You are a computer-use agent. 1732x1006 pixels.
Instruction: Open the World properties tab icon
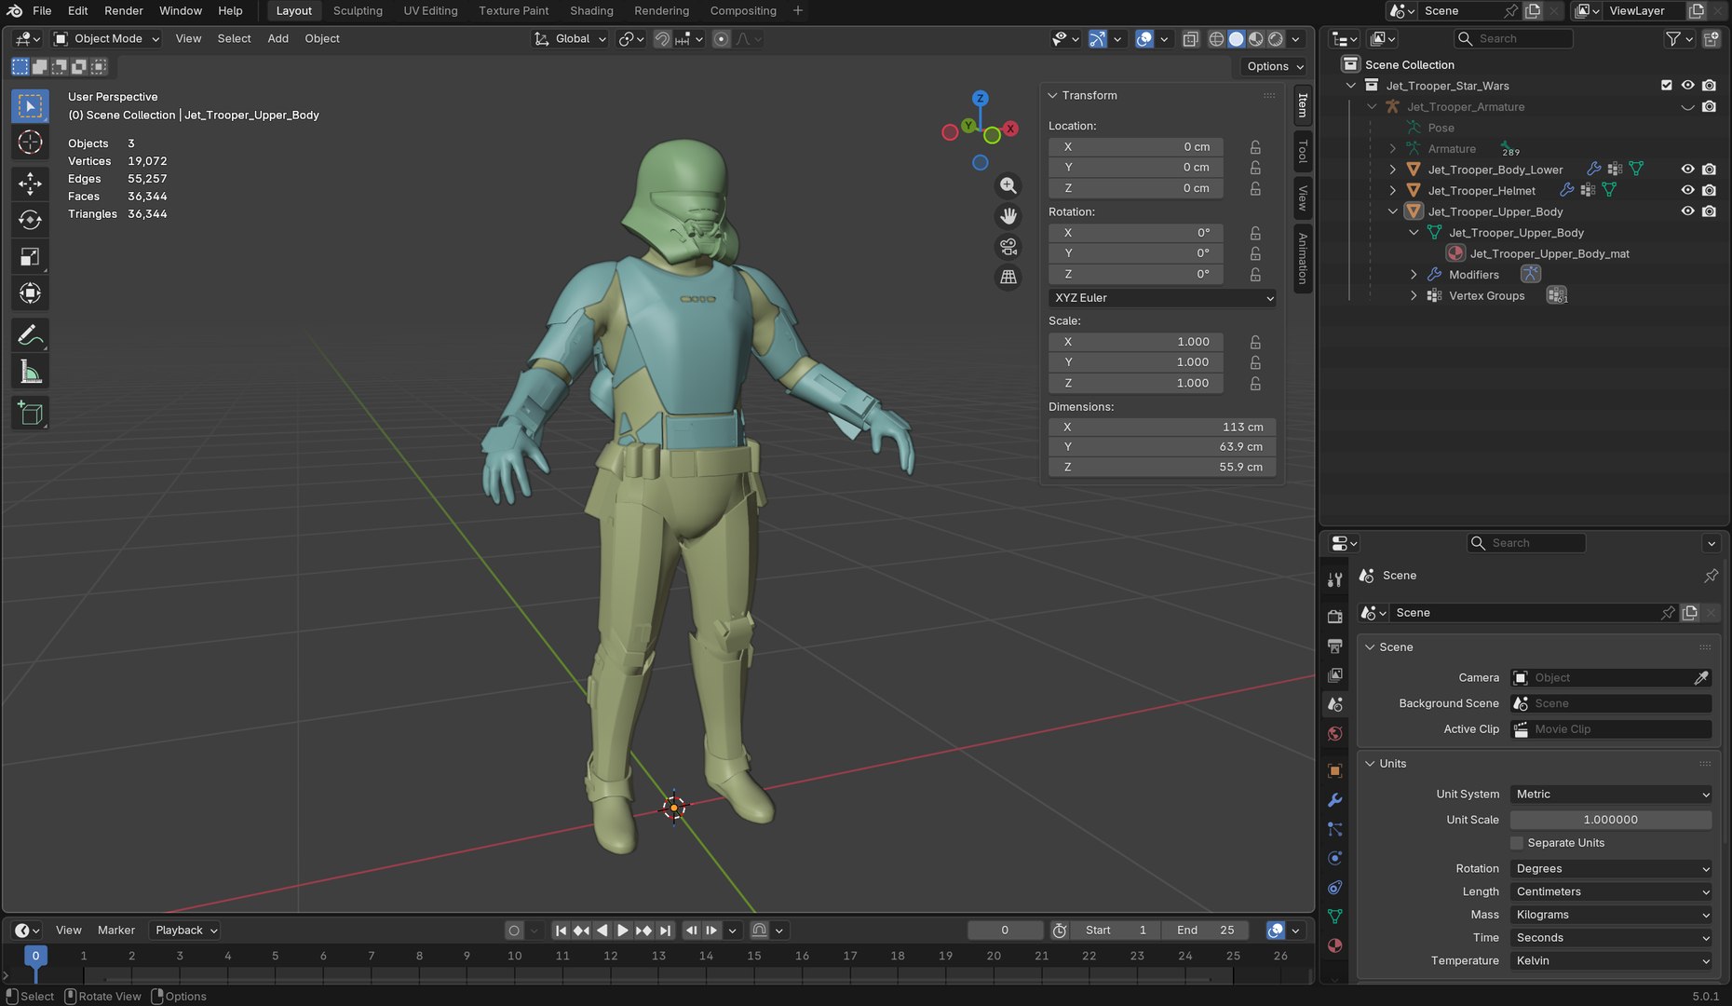coord(1334,734)
